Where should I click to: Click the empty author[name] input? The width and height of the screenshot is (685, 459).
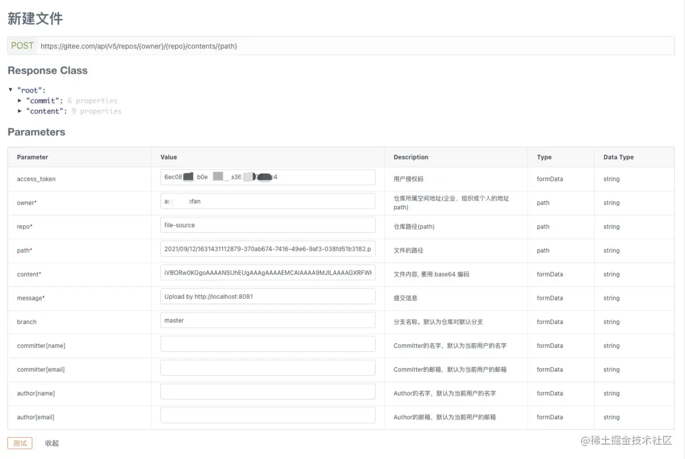click(267, 392)
